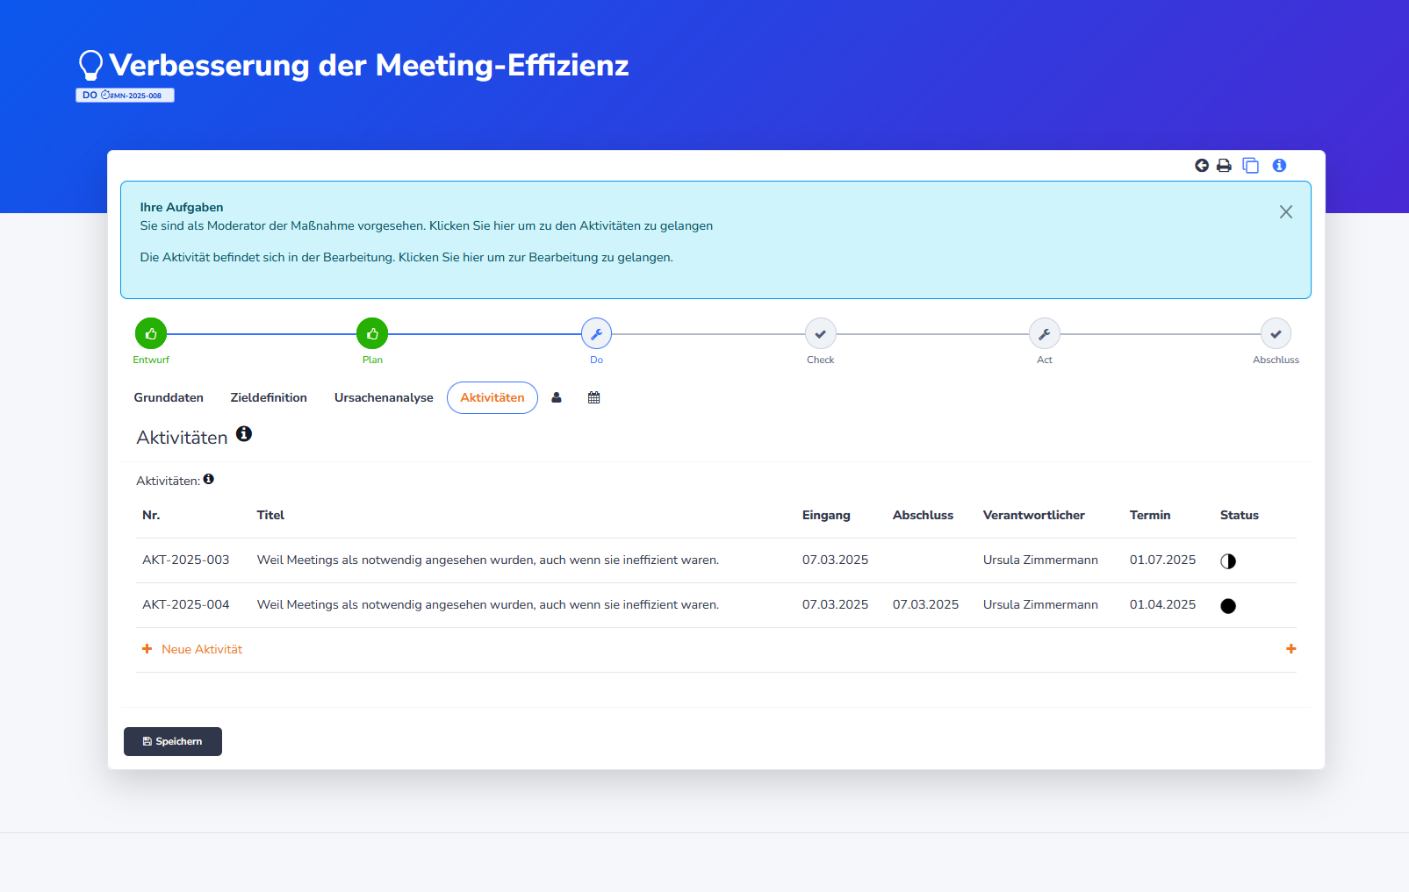Click the half-filled status icon for AKT-2025-003

1228,561
